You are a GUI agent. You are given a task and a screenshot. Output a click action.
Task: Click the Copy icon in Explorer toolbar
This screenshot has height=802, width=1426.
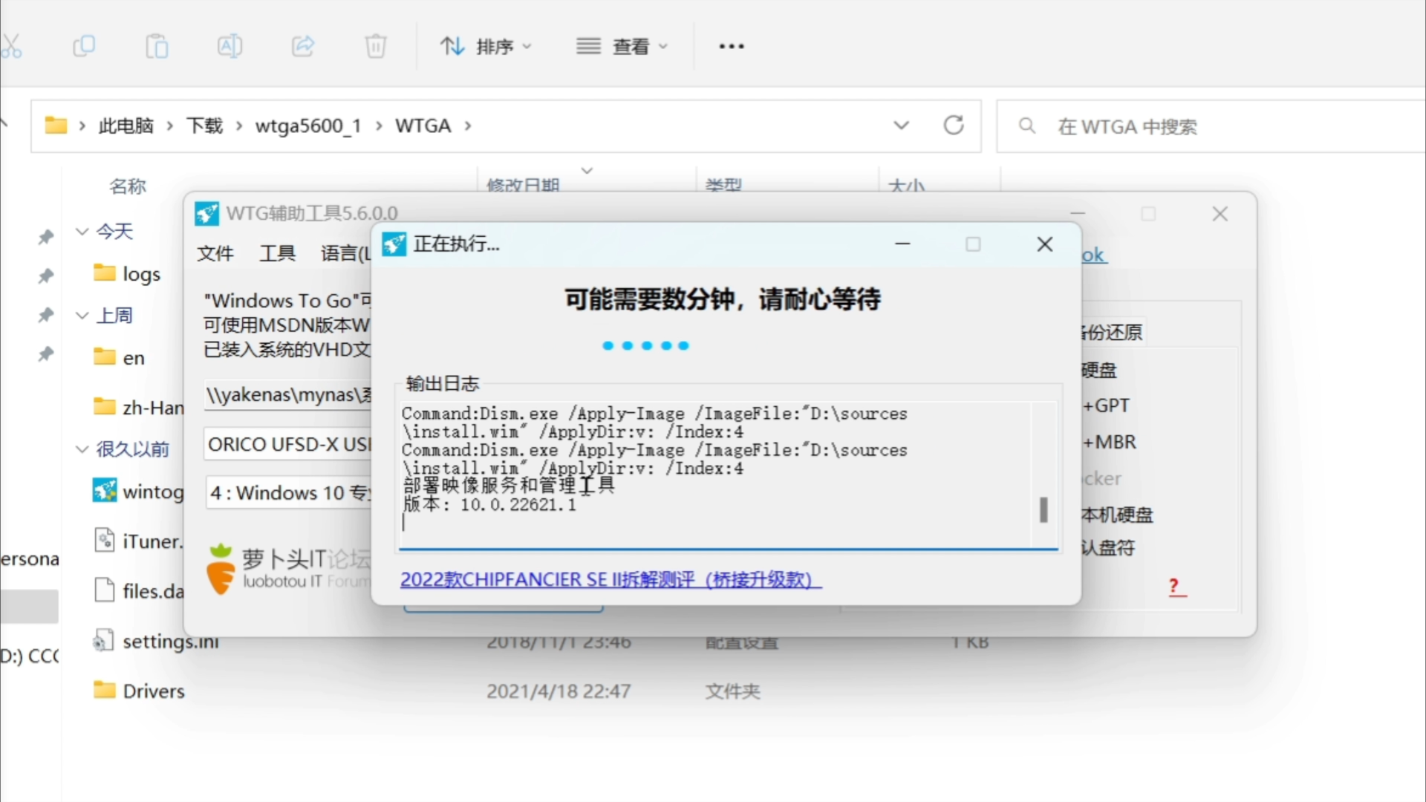84,46
